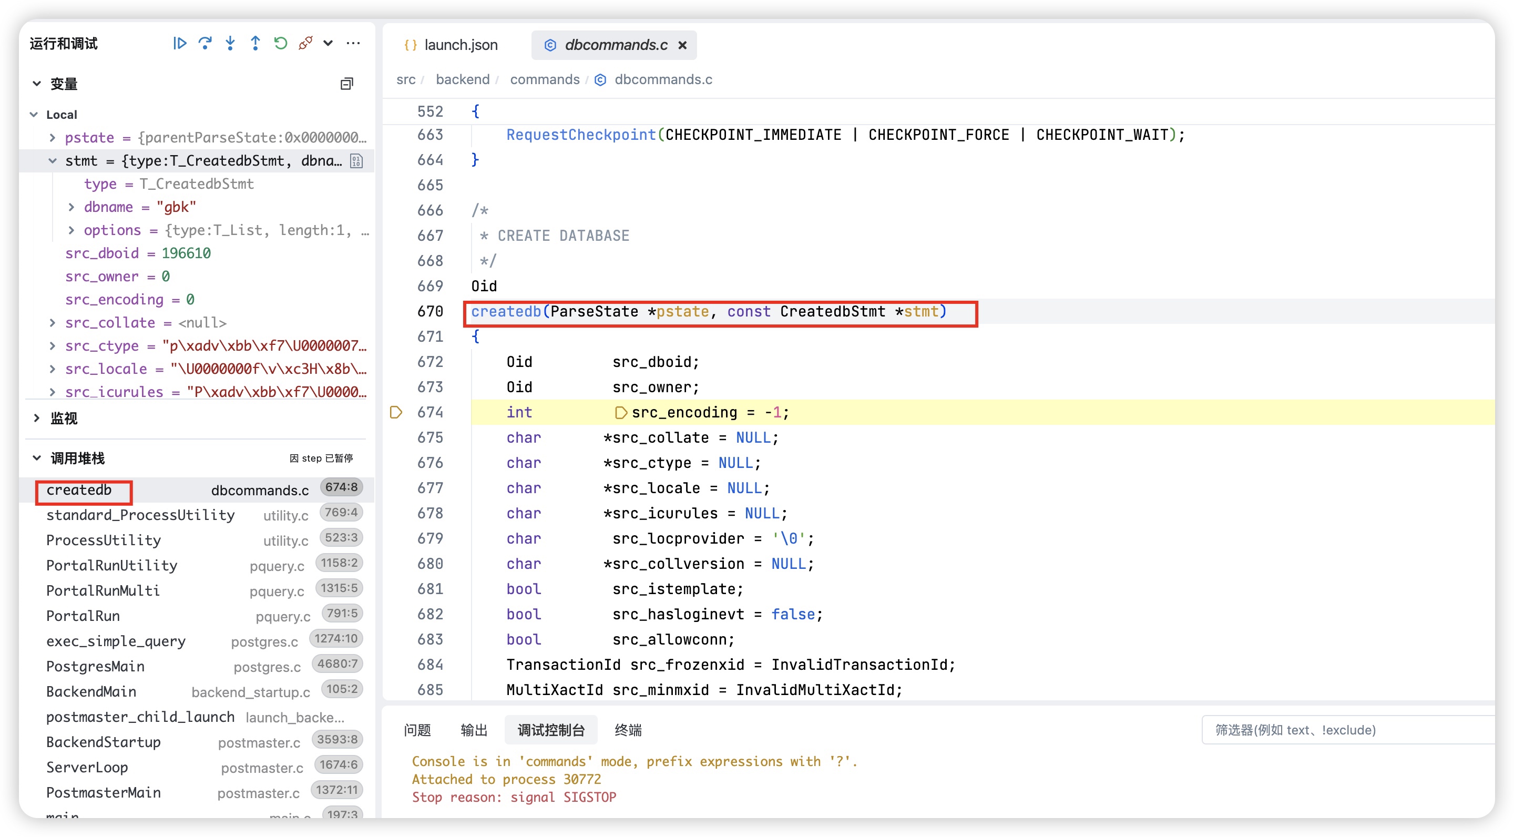
Task: Click the Step Out debug icon
Action: tap(255, 43)
